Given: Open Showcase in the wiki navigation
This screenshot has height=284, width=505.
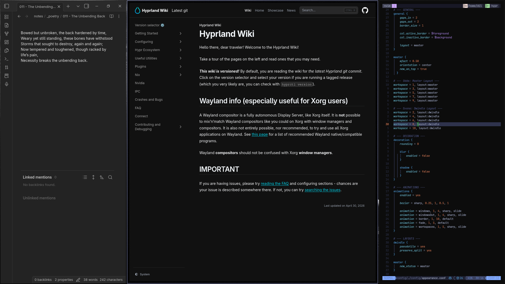Looking at the screenshot, I should tap(275, 11).
